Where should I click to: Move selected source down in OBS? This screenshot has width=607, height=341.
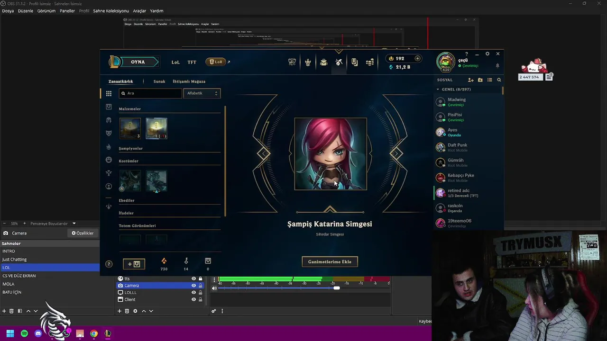151,311
